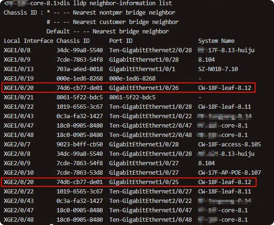Select chassis ID 1019-6565-3c67 in XGE1/0/22 row
This screenshot has width=274, height=225.
[80, 107]
